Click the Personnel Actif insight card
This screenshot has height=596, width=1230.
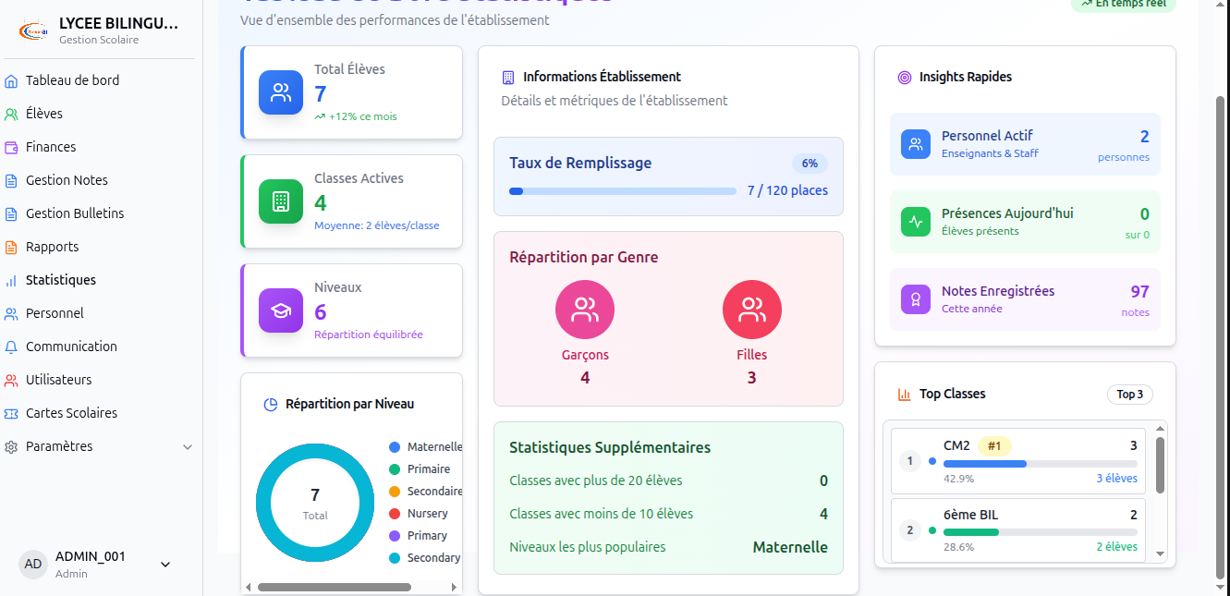[x=1025, y=144]
